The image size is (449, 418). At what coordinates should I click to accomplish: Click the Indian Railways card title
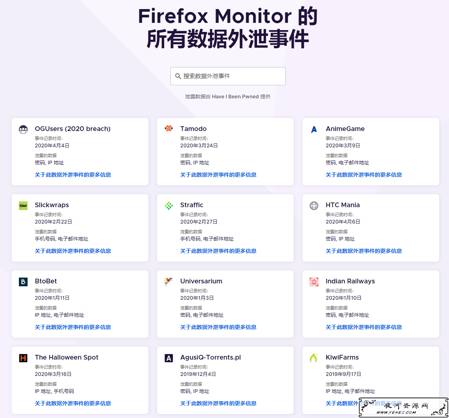click(350, 281)
